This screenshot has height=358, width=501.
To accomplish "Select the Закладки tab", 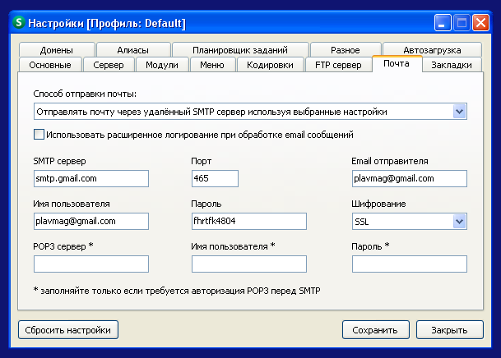I will [x=452, y=64].
